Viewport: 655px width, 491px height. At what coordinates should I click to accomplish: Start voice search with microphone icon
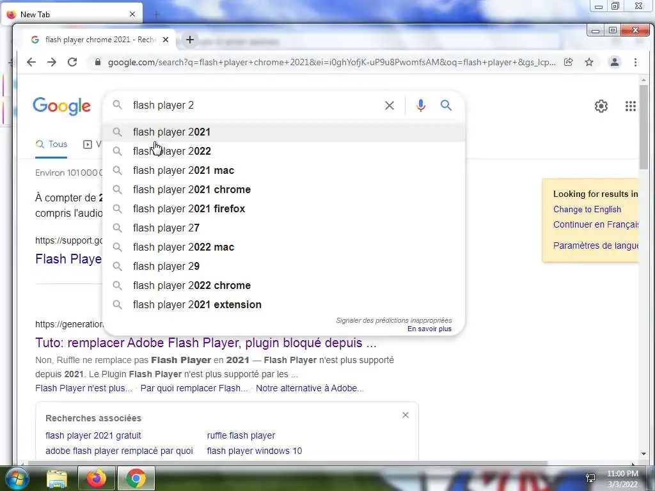pyautogui.click(x=421, y=105)
